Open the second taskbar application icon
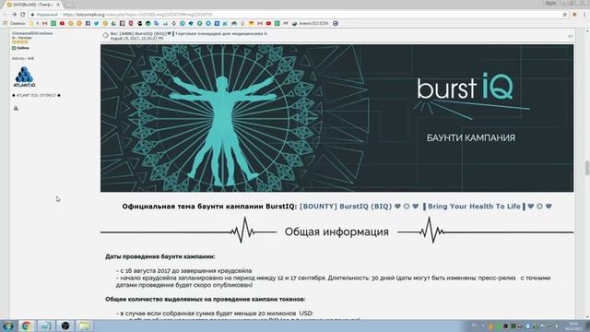590x332 pixels. coord(45,326)
